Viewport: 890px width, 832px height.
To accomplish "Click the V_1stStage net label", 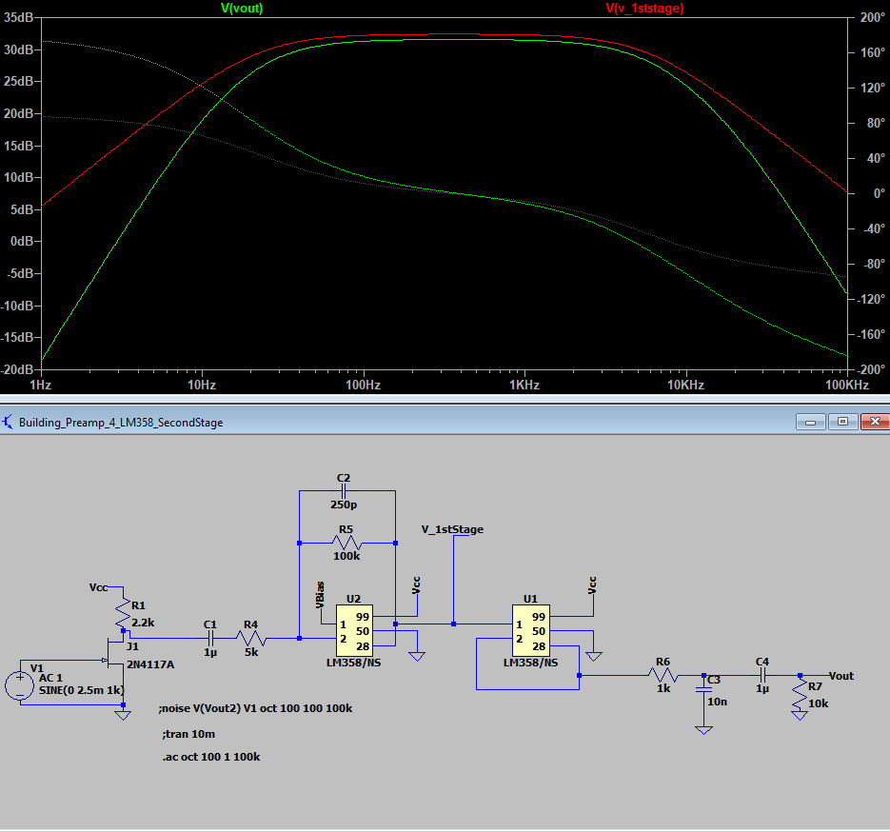I will coord(452,529).
